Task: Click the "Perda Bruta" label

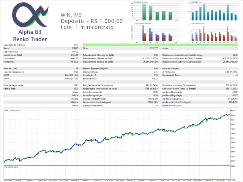Action: 9,62
